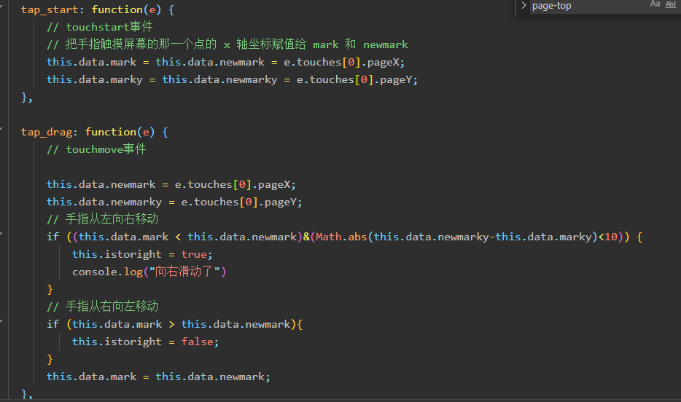Screen dimensions: 681x402
Task: Click the touchmove事件 comment line
Action: 96,149
